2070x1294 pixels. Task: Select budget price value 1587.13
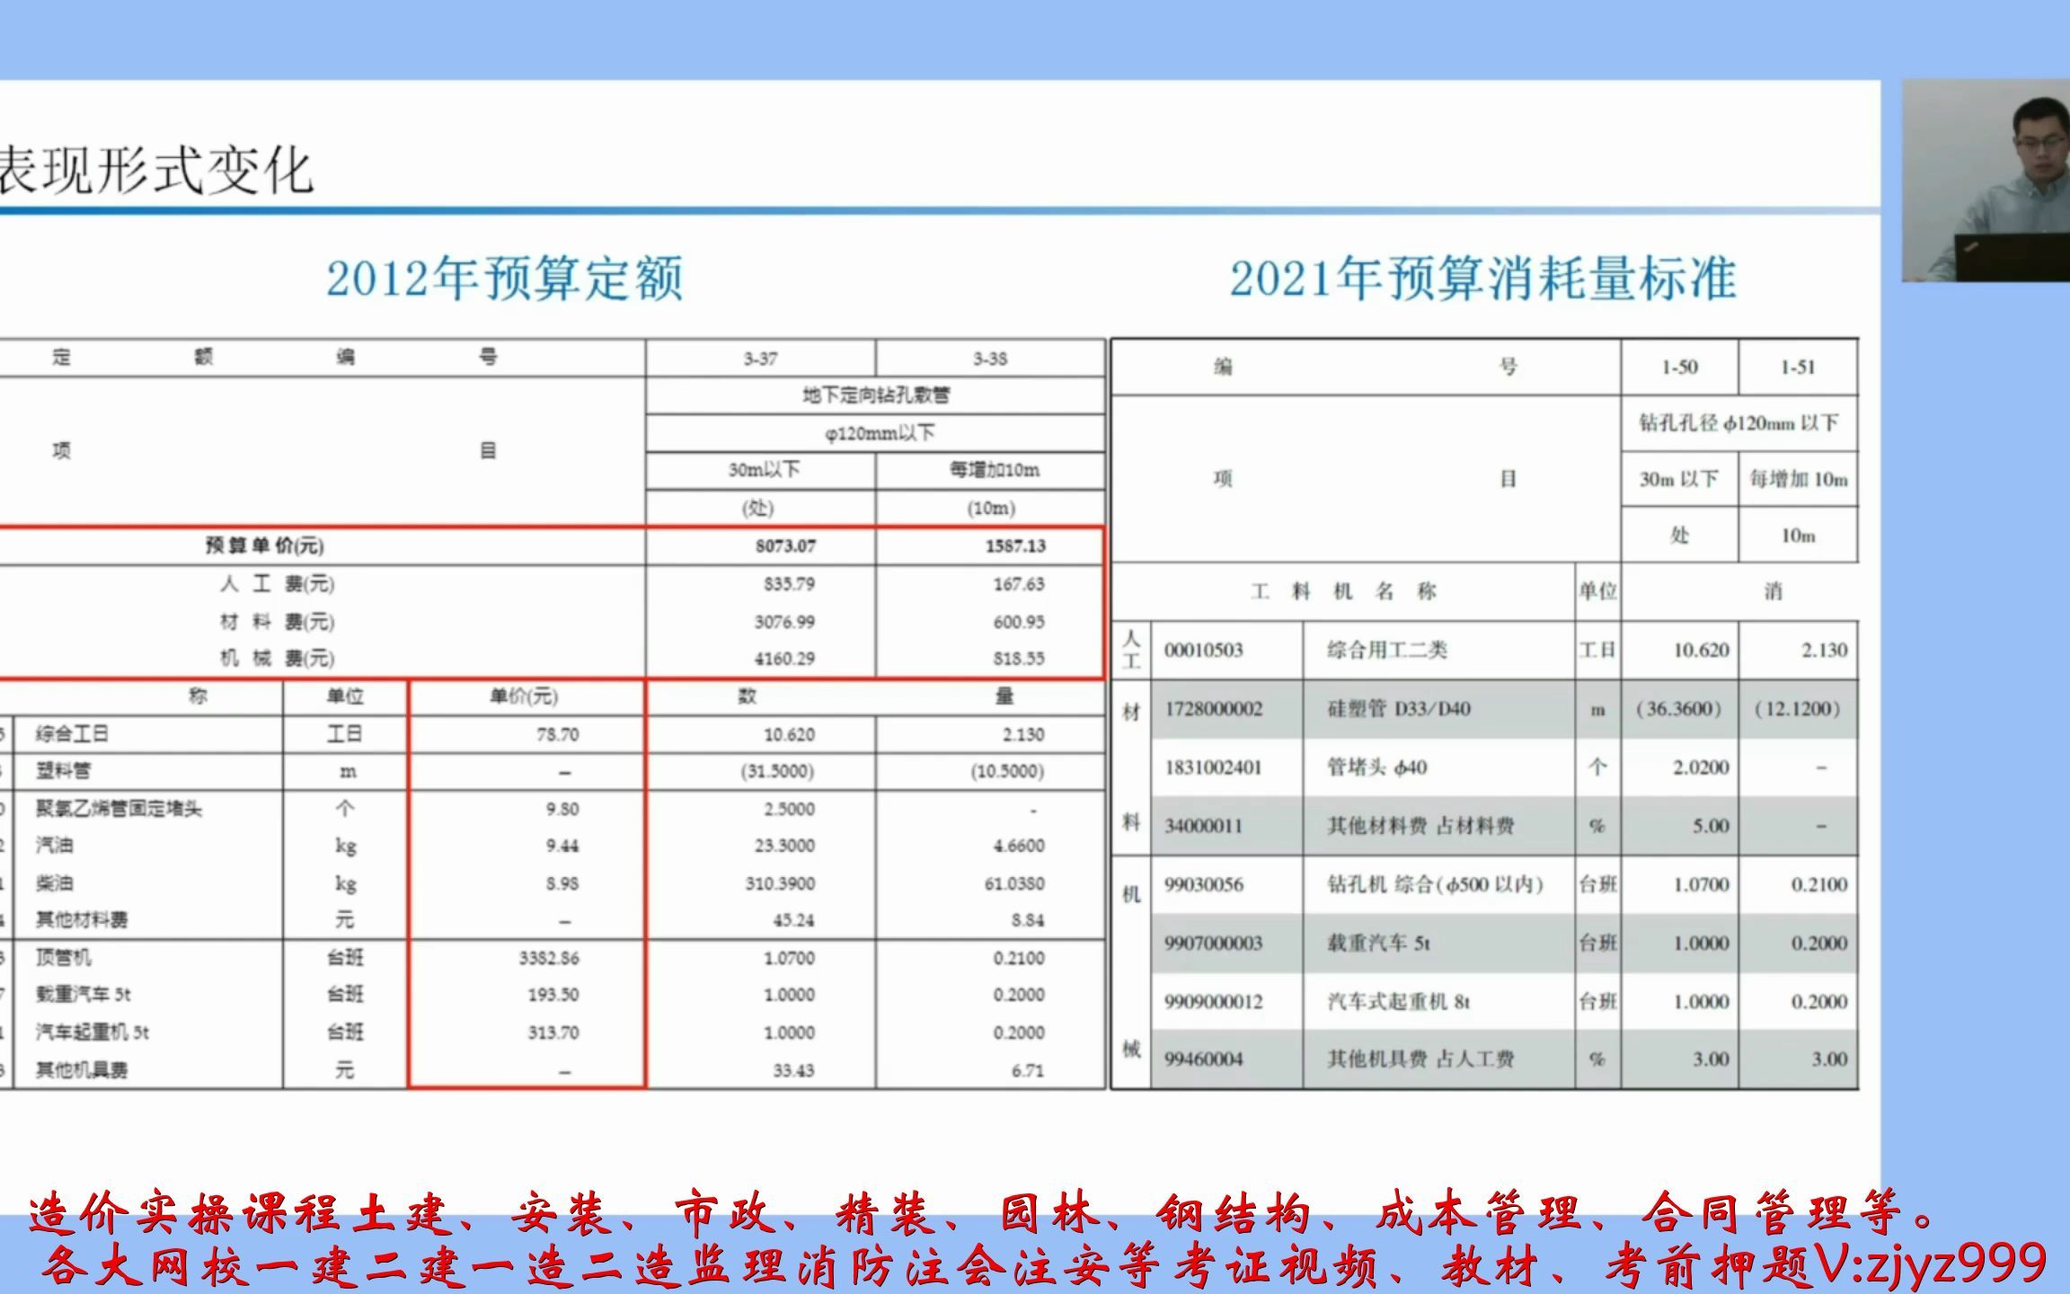pyautogui.click(x=1015, y=545)
